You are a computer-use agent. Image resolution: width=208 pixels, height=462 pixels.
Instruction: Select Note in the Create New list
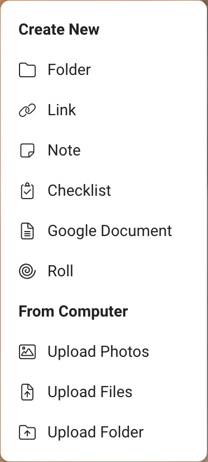[x=64, y=150]
